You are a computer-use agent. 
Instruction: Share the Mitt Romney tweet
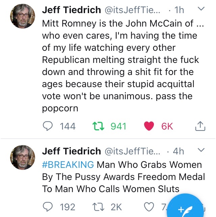(x=200, y=126)
